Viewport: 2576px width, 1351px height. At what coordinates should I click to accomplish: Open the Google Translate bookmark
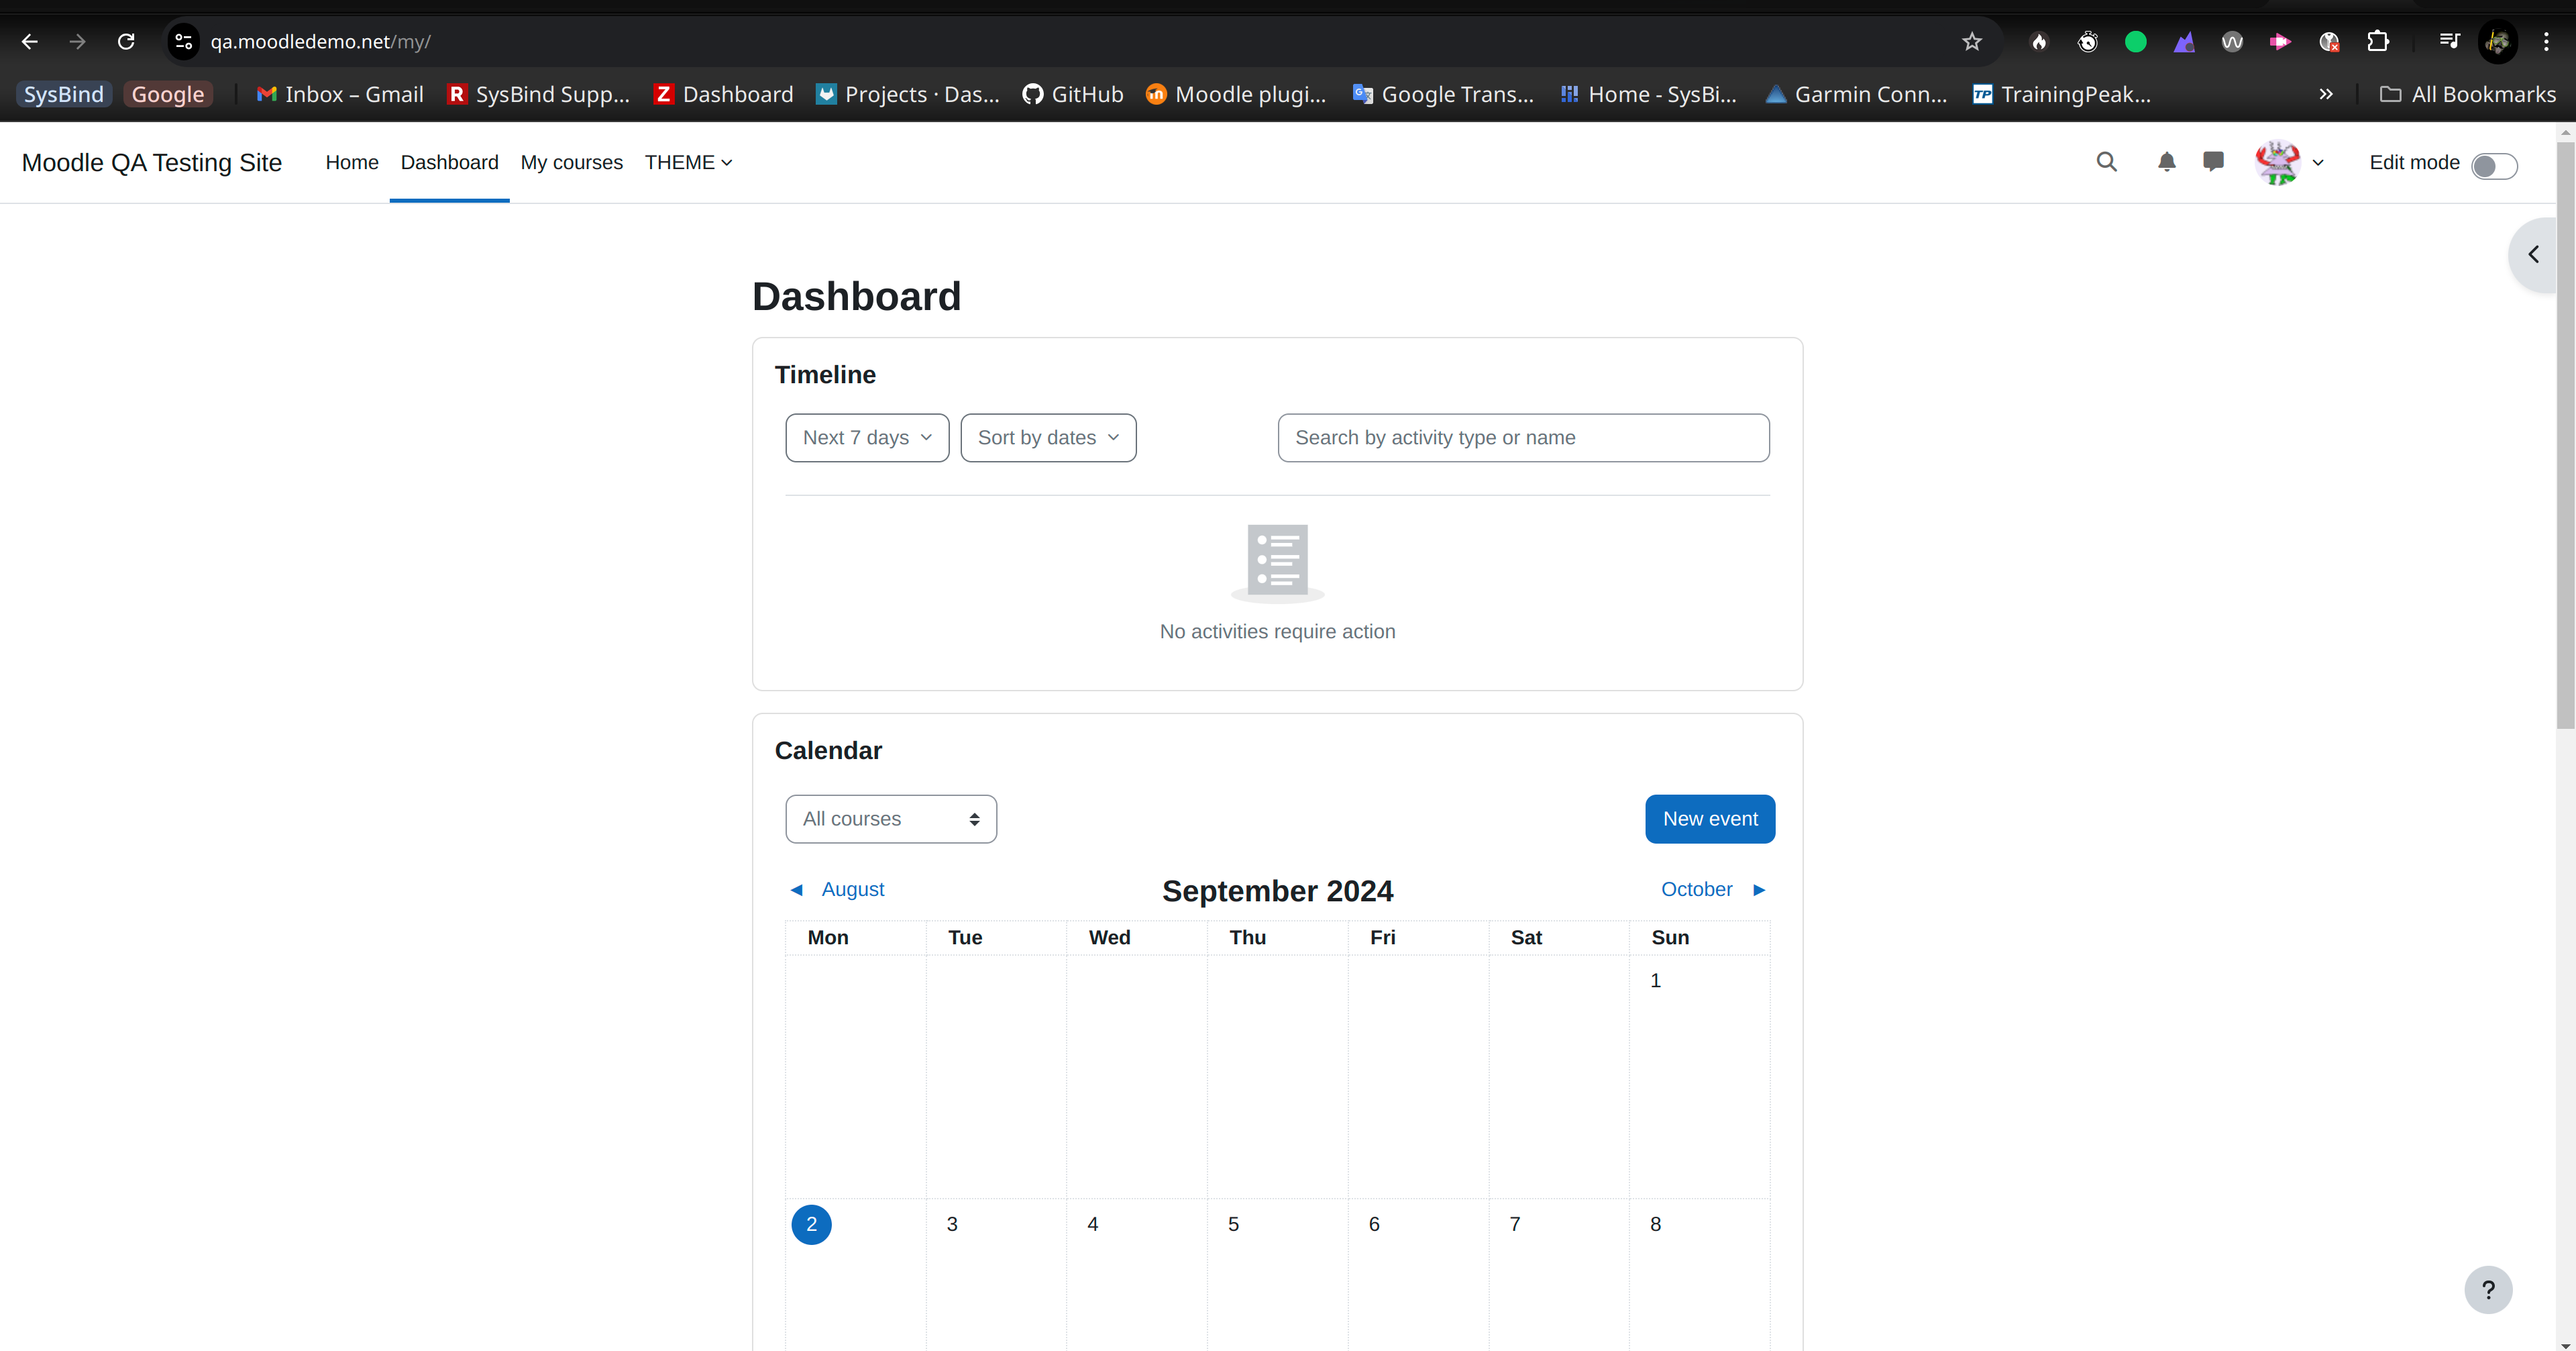1443,94
